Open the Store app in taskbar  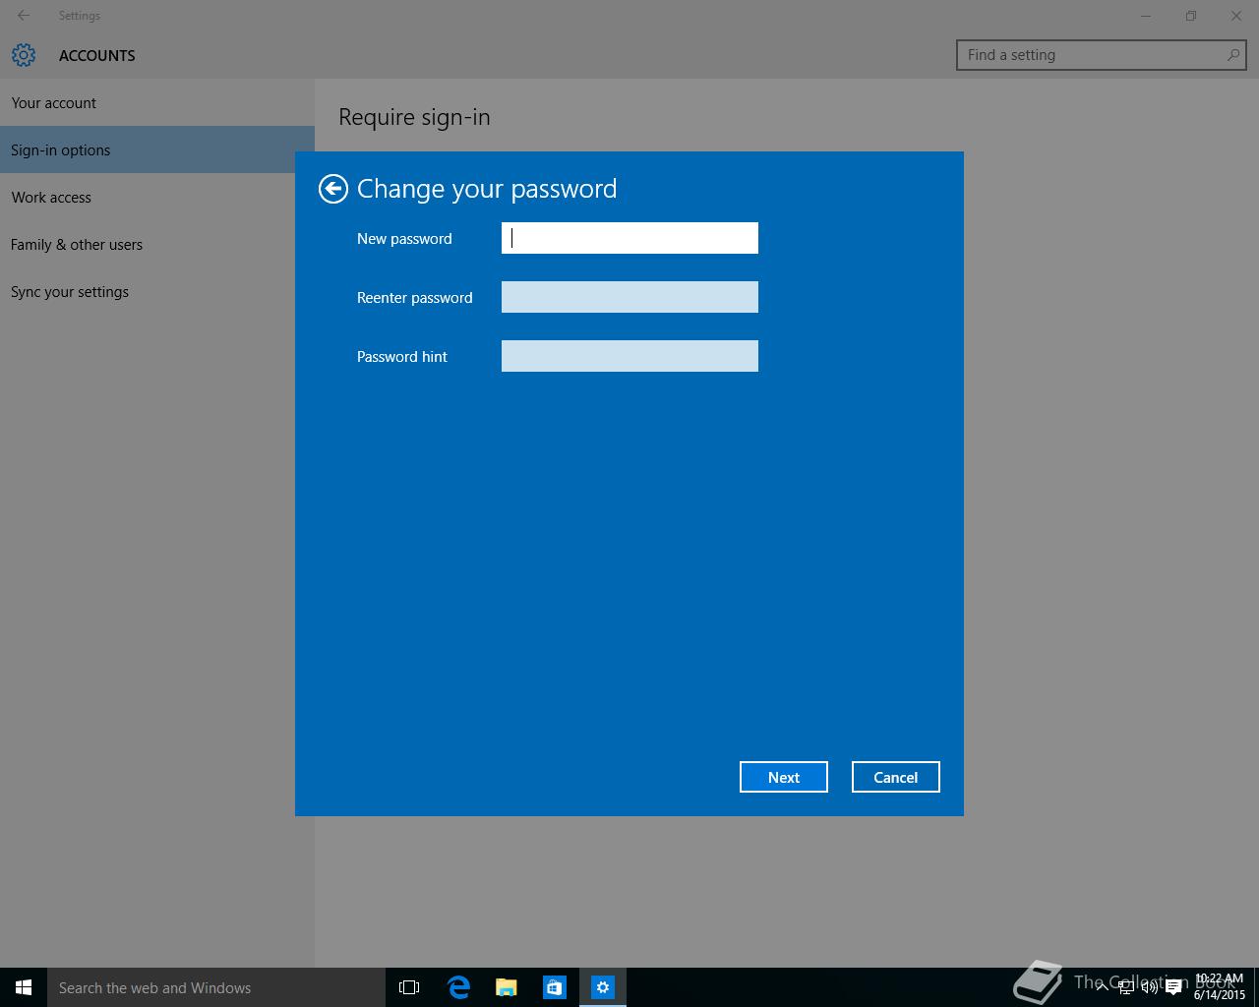pos(555,987)
